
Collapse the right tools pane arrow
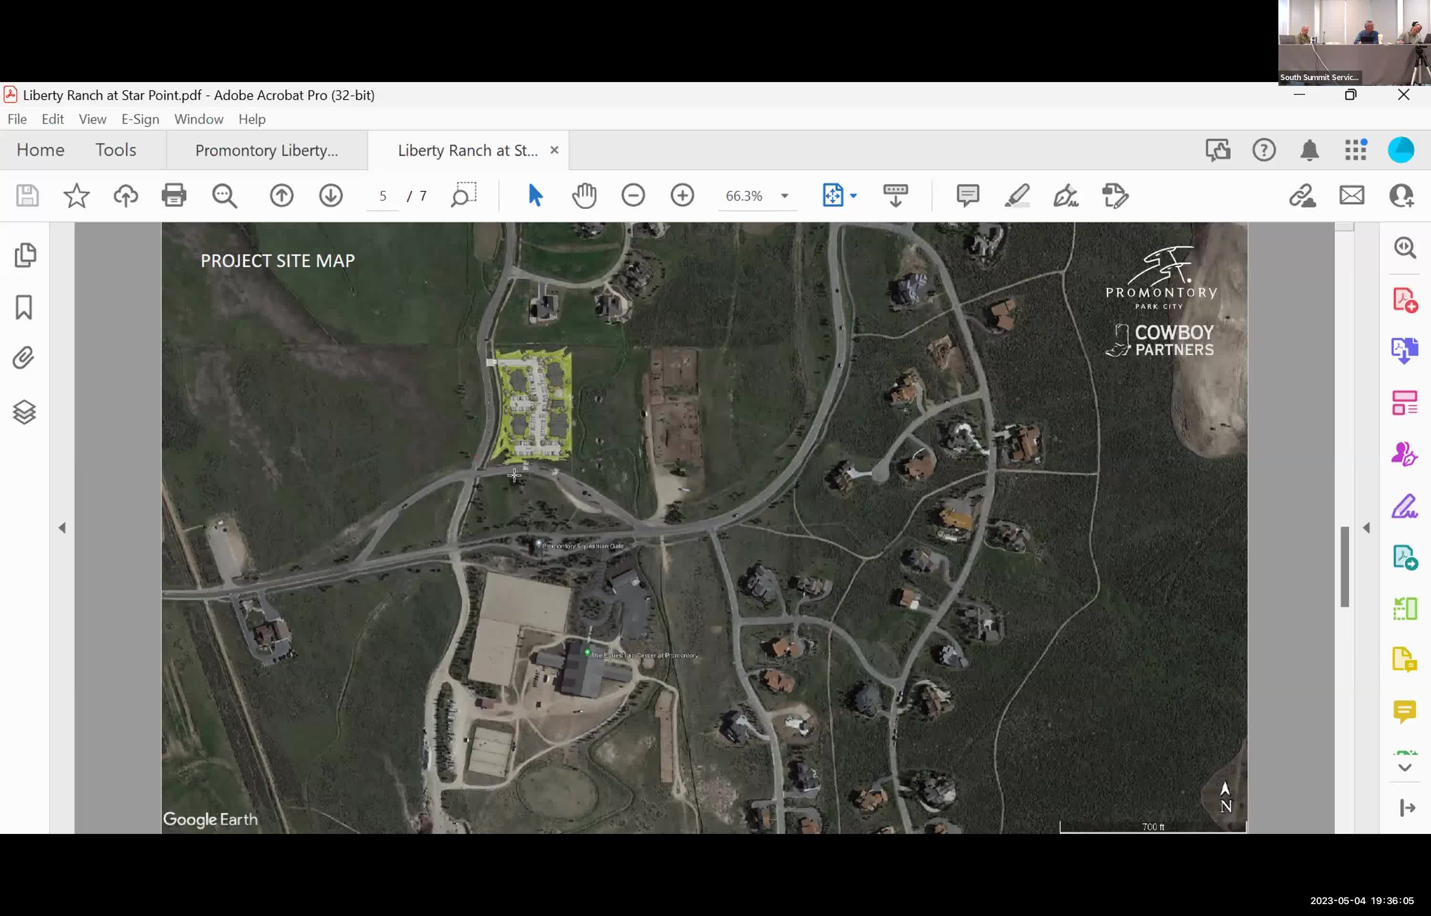(x=1366, y=528)
